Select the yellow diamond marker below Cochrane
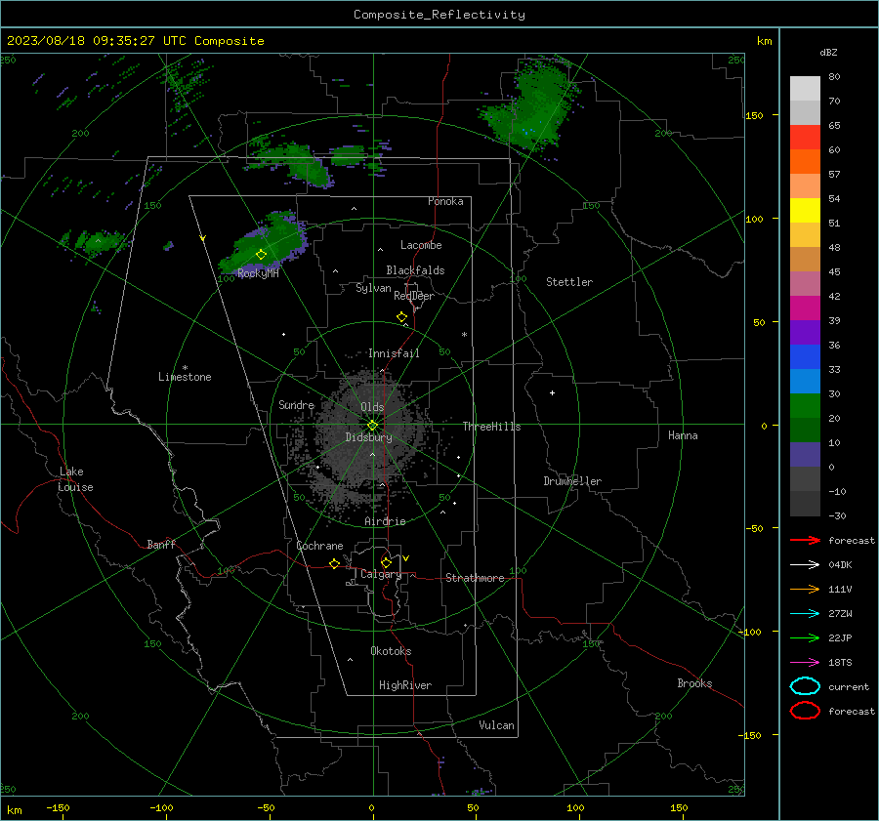 click(x=335, y=563)
